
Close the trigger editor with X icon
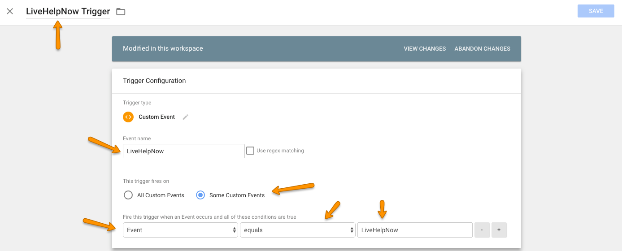[10, 11]
